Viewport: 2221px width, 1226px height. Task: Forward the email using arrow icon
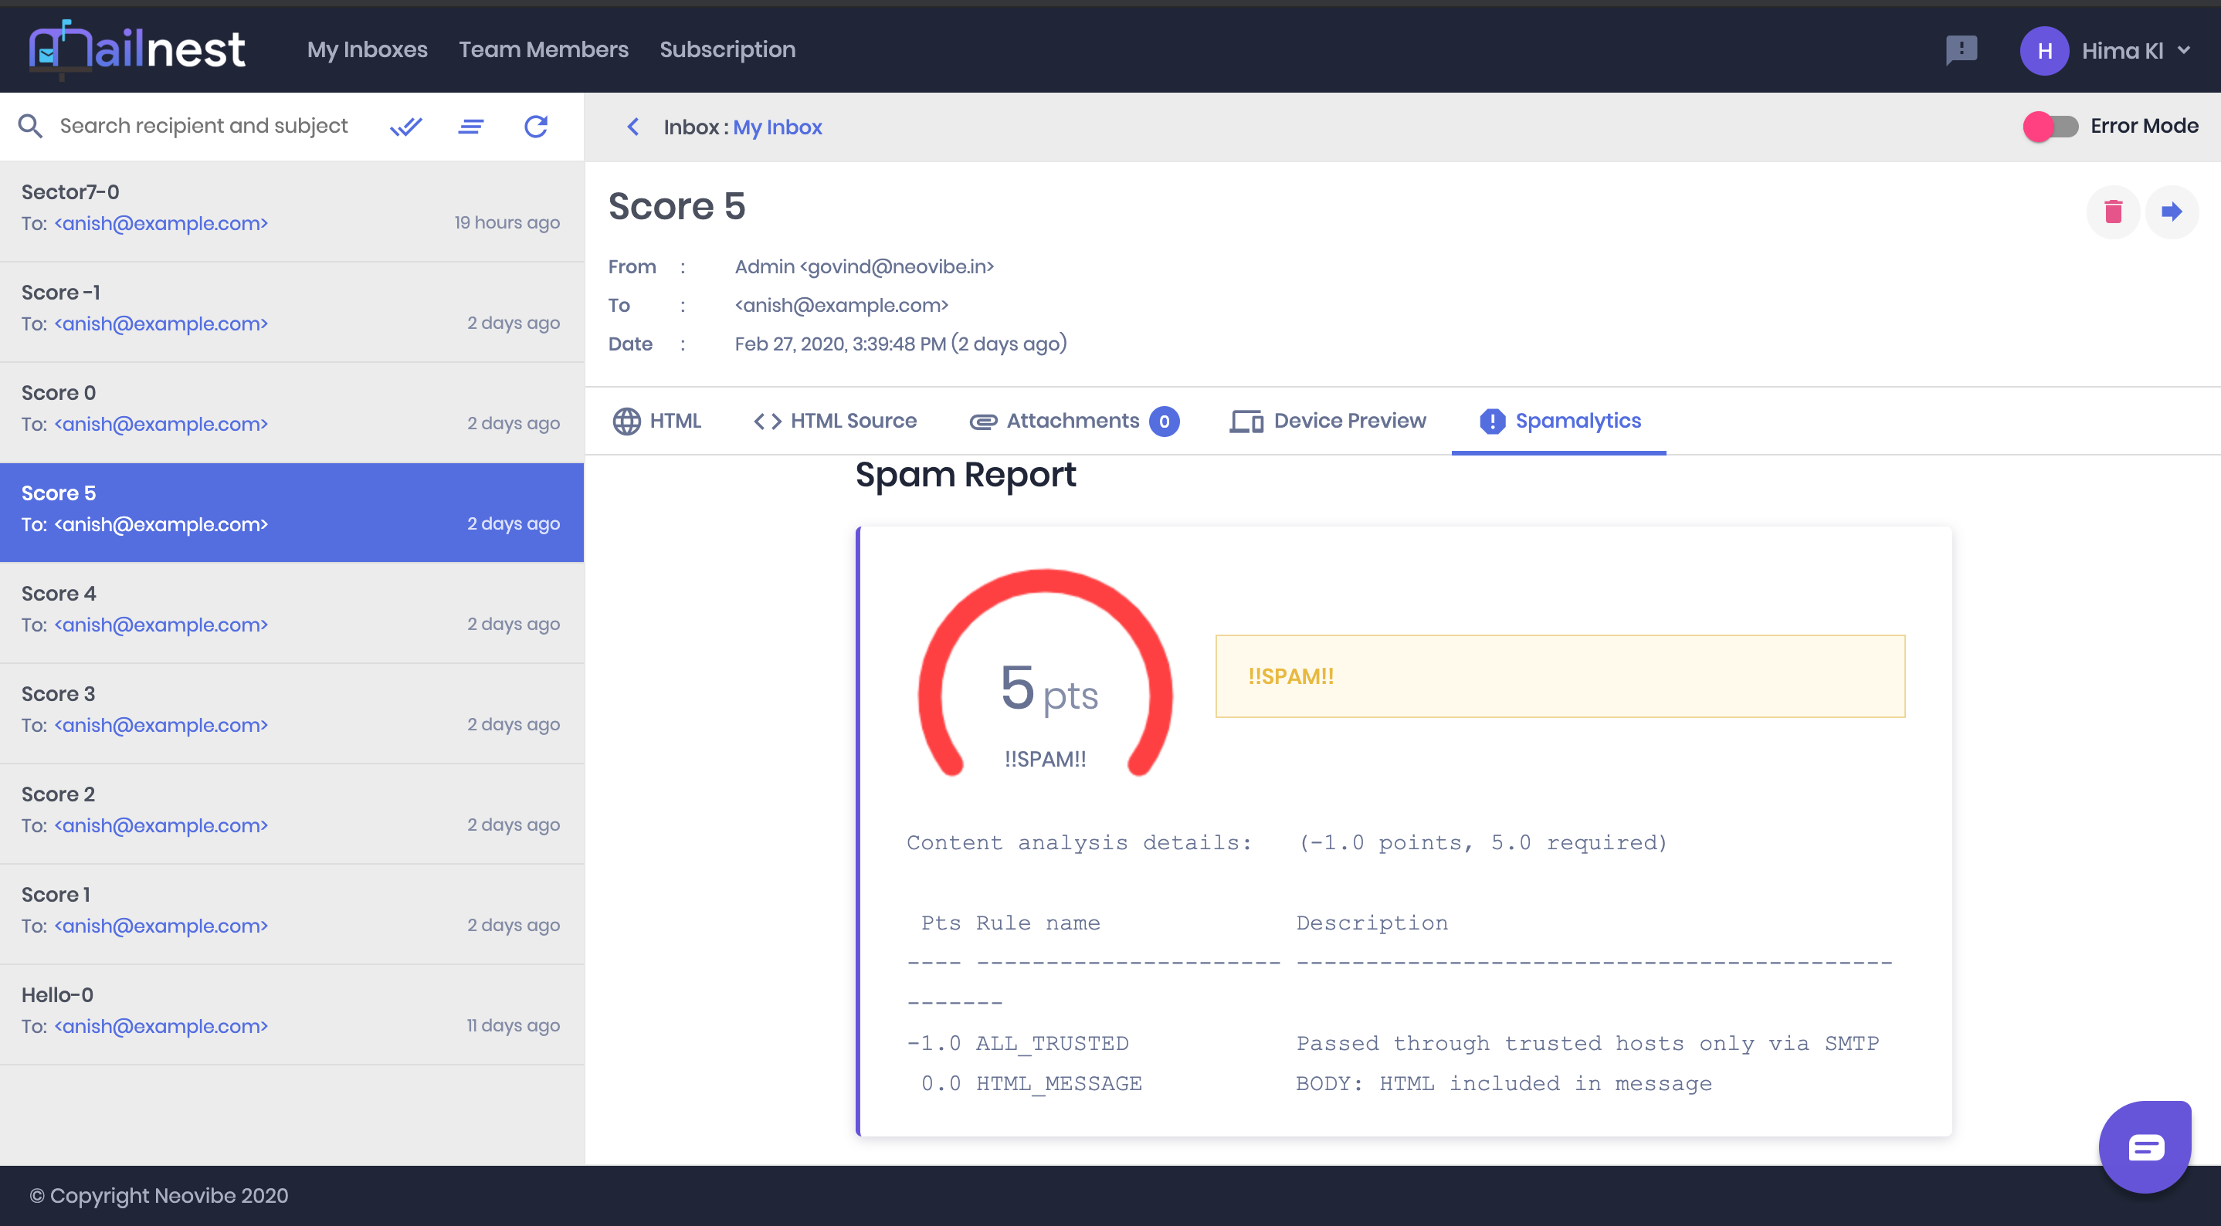(2171, 212)
